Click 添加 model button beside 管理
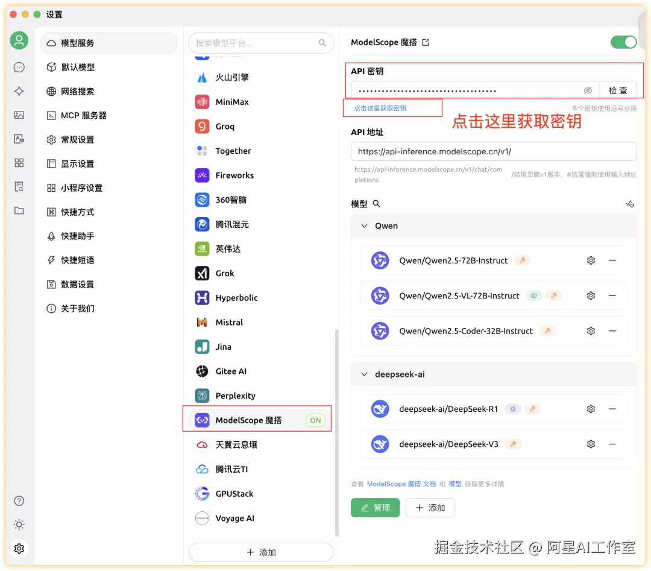 coord(430,508)
